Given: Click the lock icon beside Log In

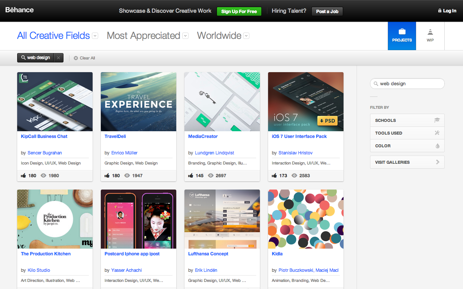Looking at the screenshot, I should click(440, 11).
